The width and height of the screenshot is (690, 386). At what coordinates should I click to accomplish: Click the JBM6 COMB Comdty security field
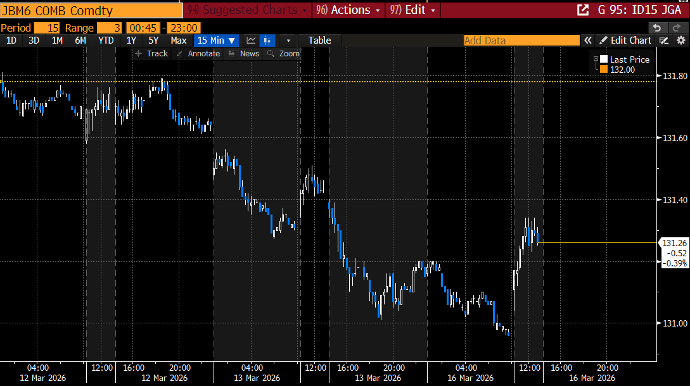click(91, 11)
